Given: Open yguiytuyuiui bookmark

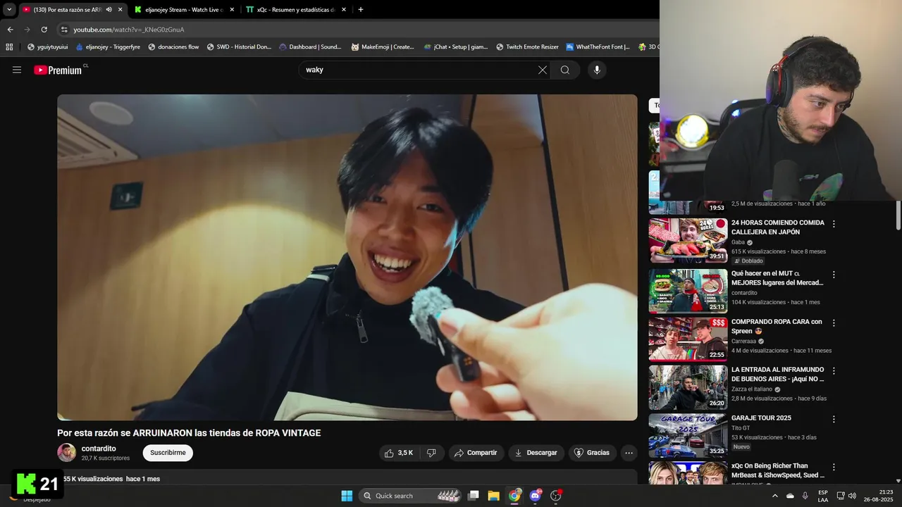Looking at the screenshot, I should pos(47,47).
